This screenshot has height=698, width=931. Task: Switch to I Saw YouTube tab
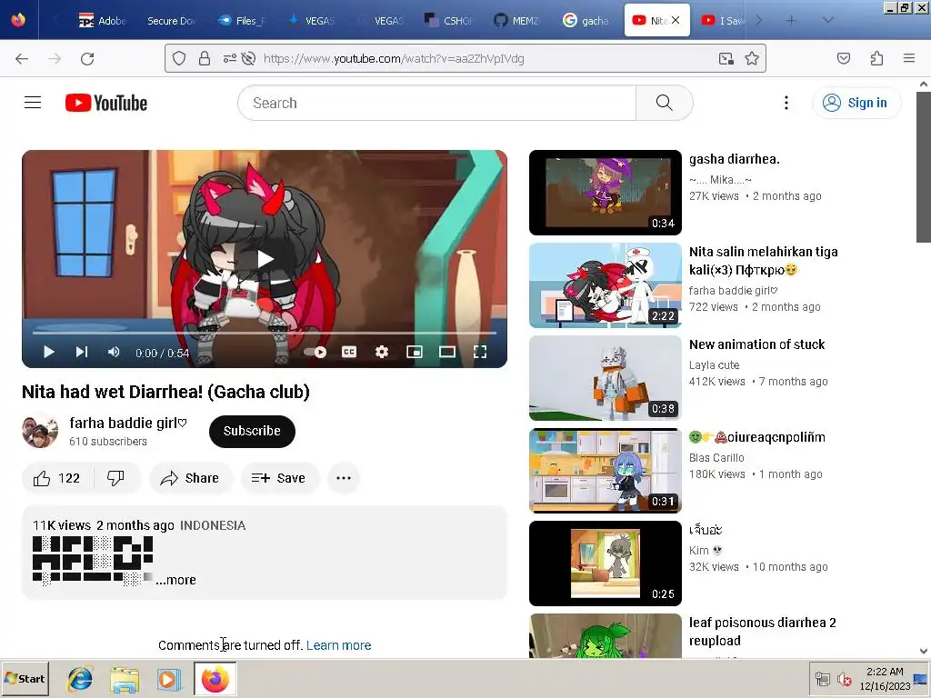(723, 21)
